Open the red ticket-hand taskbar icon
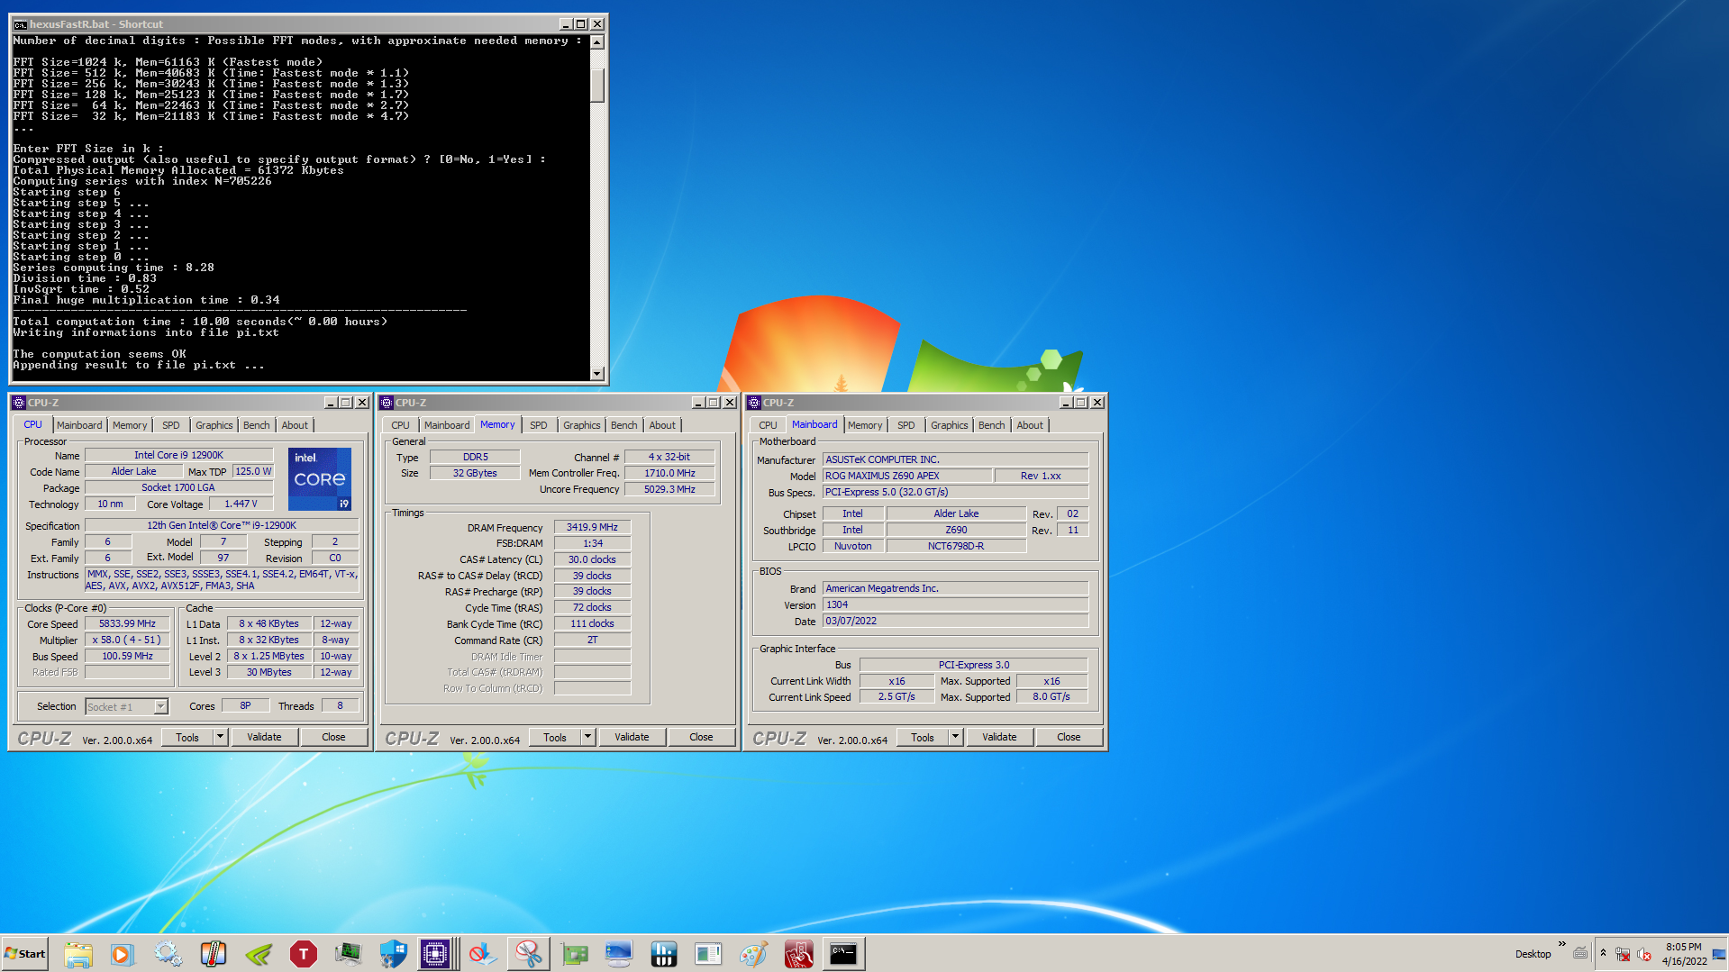The height and width of the screenshot is (972, 1729). pos(799,954)
